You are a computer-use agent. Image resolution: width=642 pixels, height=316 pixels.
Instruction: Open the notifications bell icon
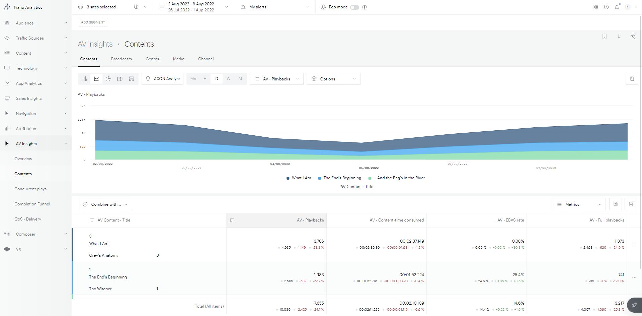tap(617, 7)
